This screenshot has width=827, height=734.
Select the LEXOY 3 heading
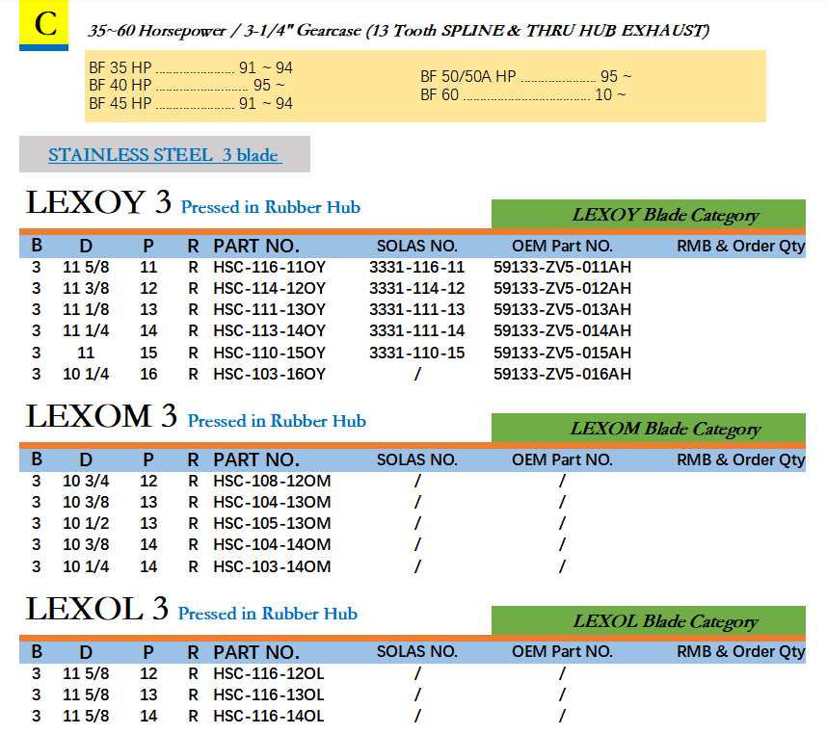(x=98, y=202)
